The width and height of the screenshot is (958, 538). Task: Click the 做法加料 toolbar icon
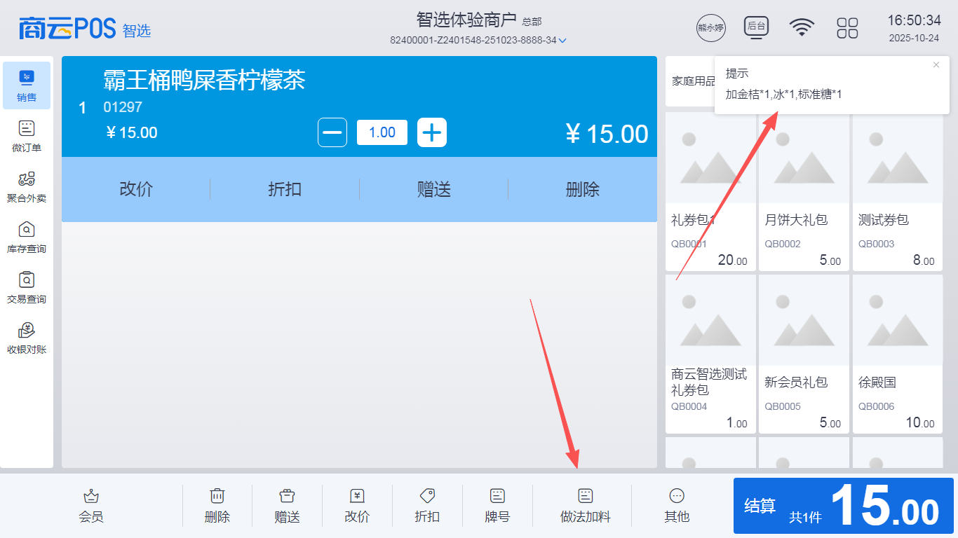(586, 497)
